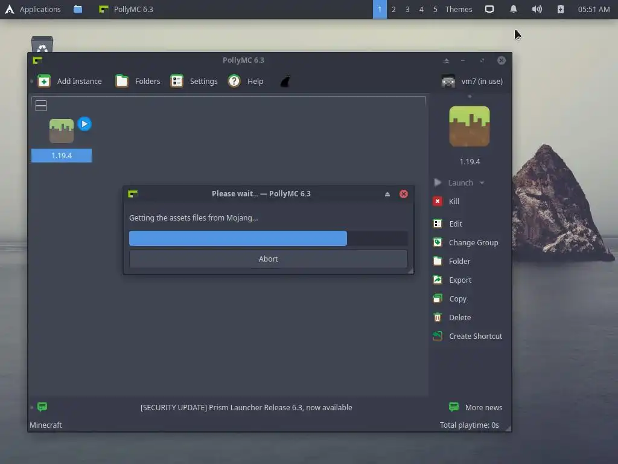Click the Copy icon in the side panel
The height and width of the screenshot is (464, 618).
click(438, 298)
